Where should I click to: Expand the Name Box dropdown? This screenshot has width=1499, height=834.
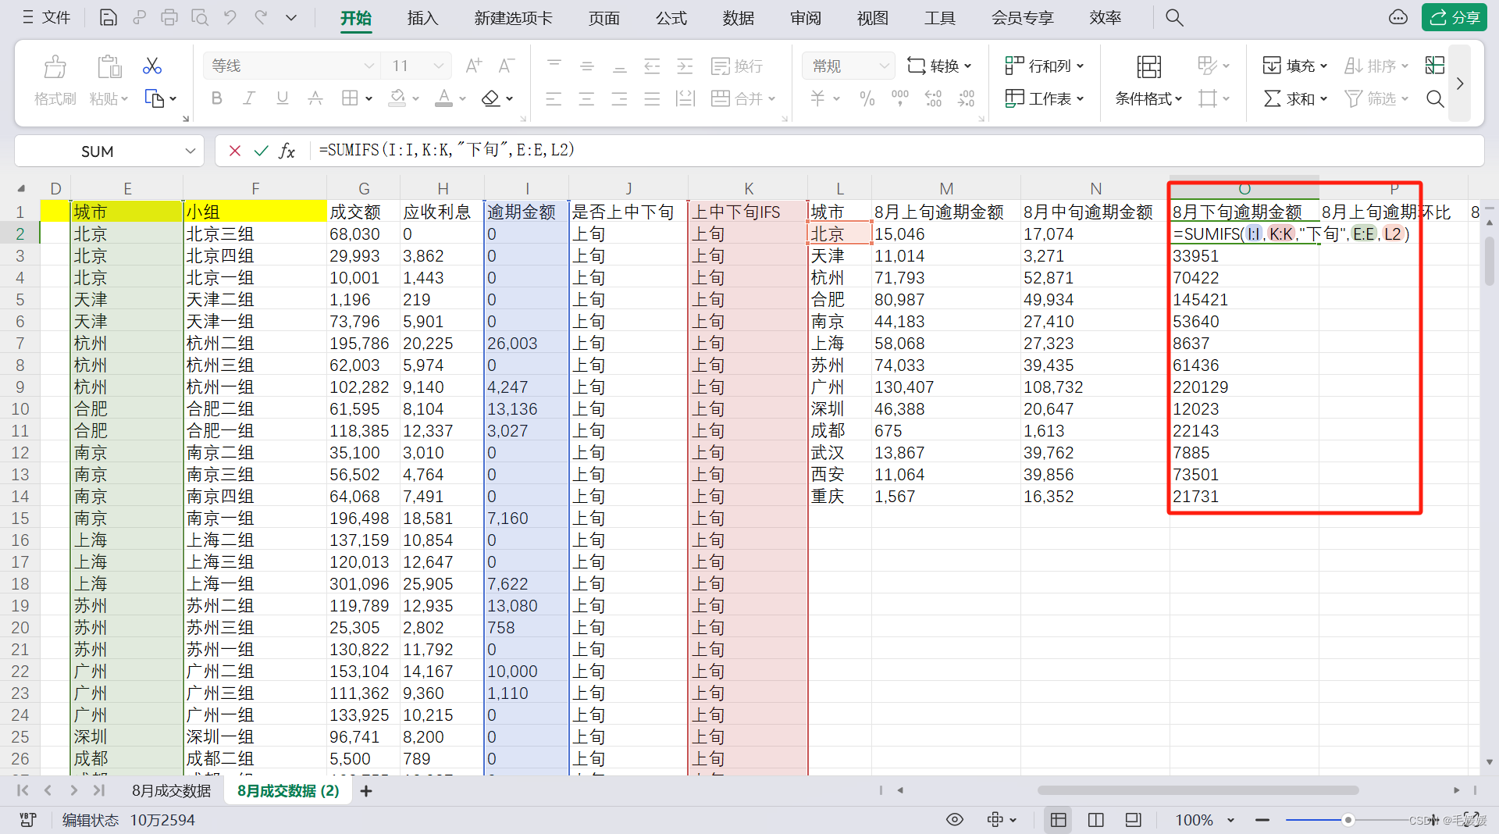[190, 151]
